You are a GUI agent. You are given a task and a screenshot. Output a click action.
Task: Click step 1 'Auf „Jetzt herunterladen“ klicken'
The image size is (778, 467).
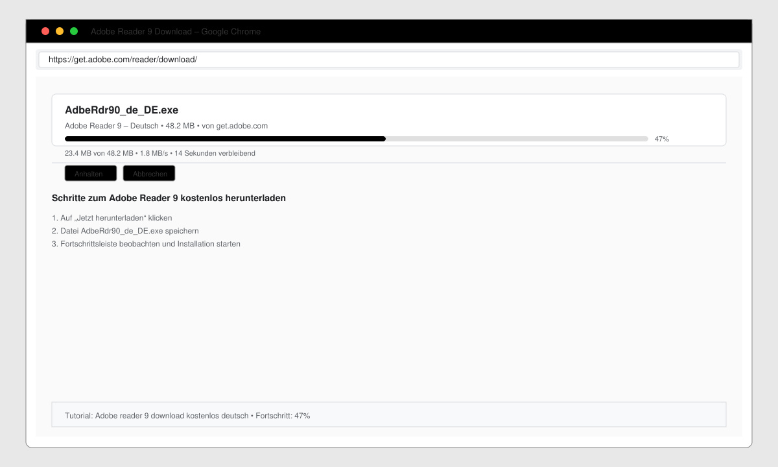(112, 218)
